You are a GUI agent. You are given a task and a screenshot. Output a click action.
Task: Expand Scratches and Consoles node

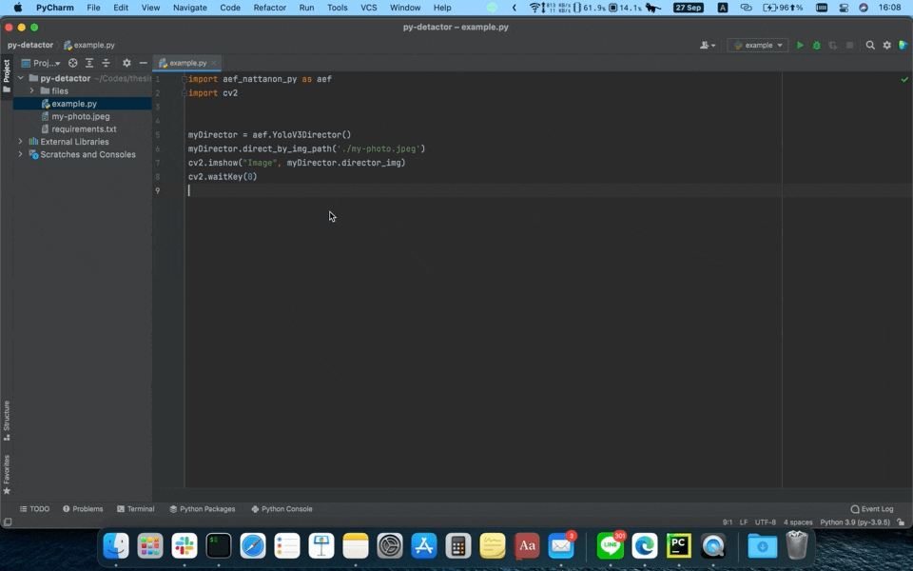(x=21, y=154)
